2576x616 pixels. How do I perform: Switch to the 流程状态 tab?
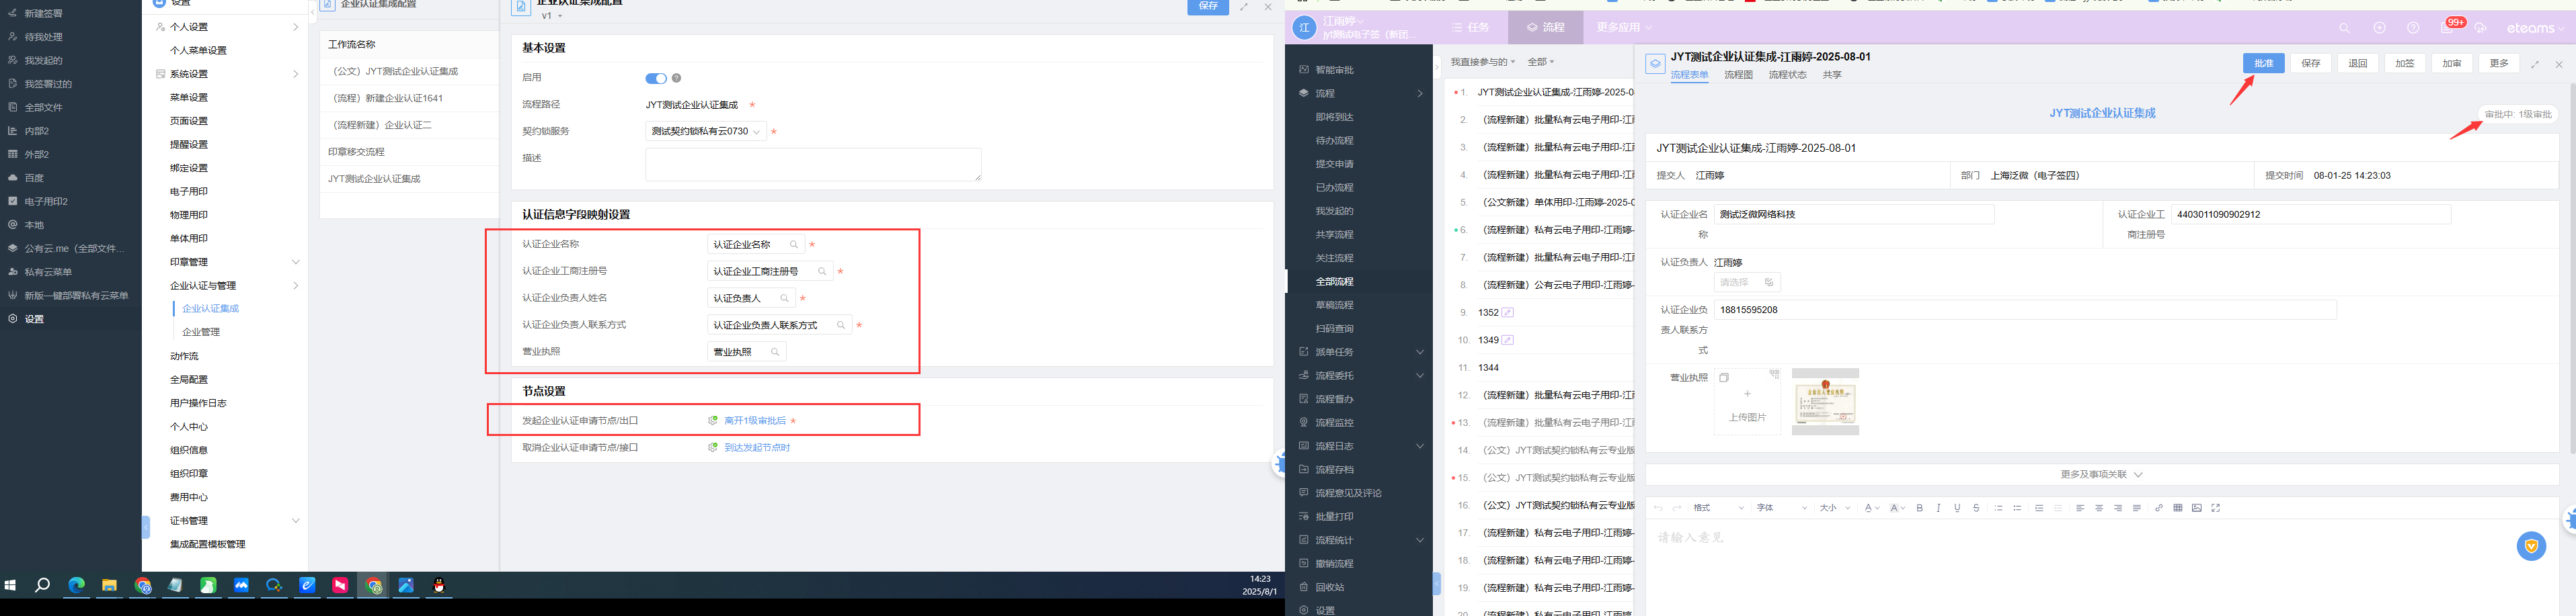1787,75
